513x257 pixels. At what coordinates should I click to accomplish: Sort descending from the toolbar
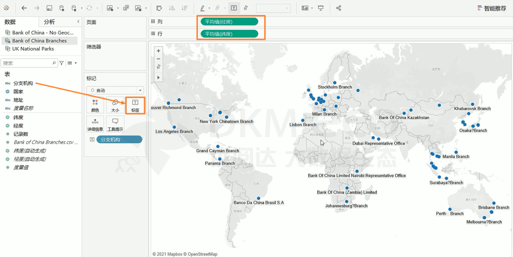coord(184,8)
